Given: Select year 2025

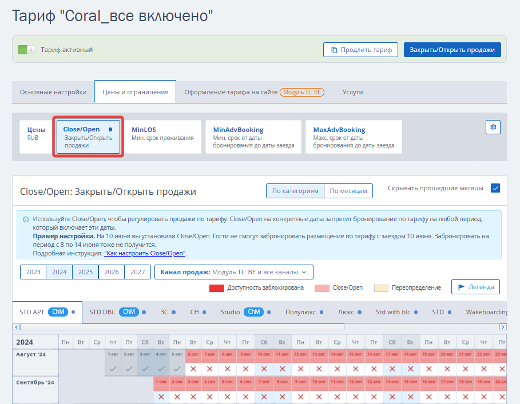Looking at the screenshot, I should pos(85,272).
